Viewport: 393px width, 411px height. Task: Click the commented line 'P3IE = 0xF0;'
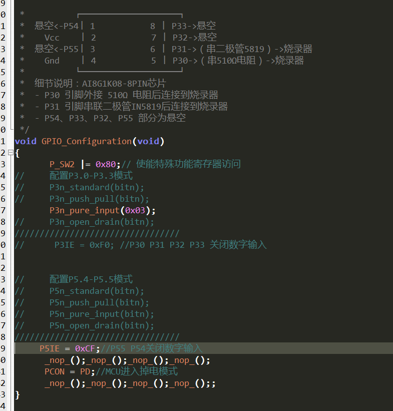84,245
